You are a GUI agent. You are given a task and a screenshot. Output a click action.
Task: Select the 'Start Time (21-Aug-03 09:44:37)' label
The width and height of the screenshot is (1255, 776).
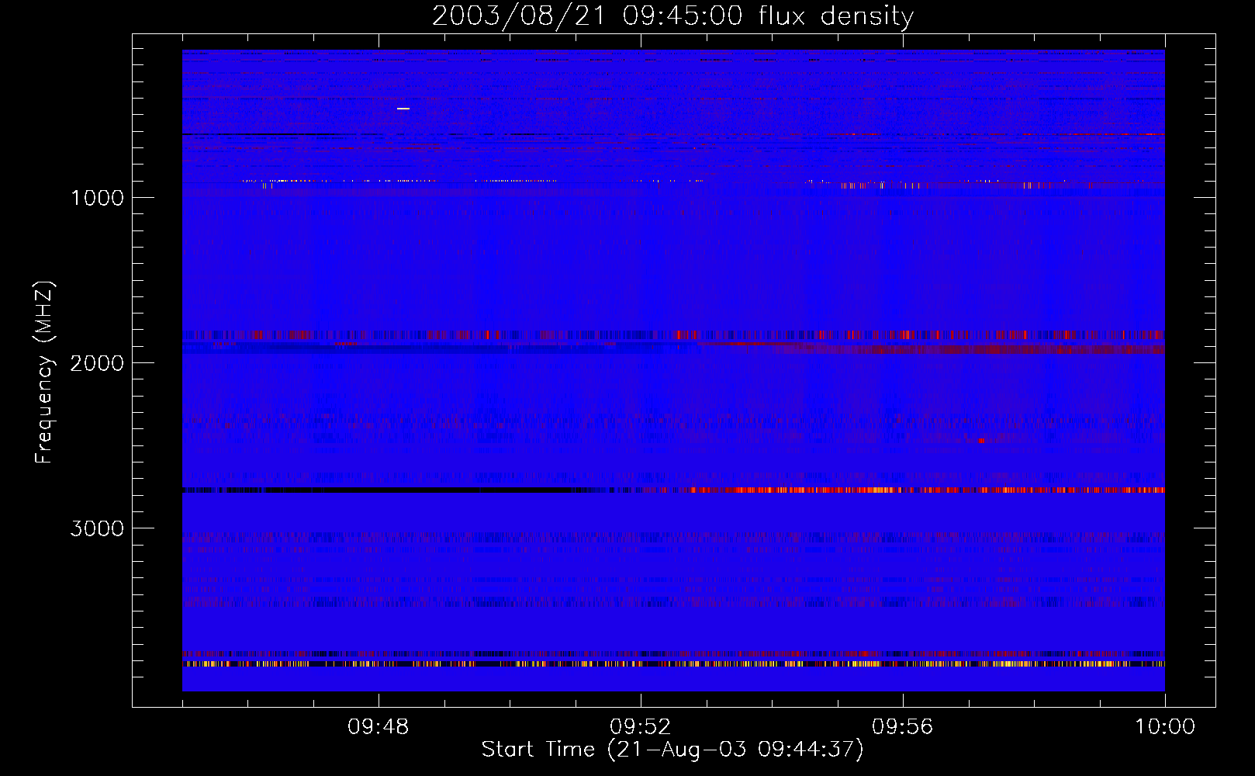[672, 750]
